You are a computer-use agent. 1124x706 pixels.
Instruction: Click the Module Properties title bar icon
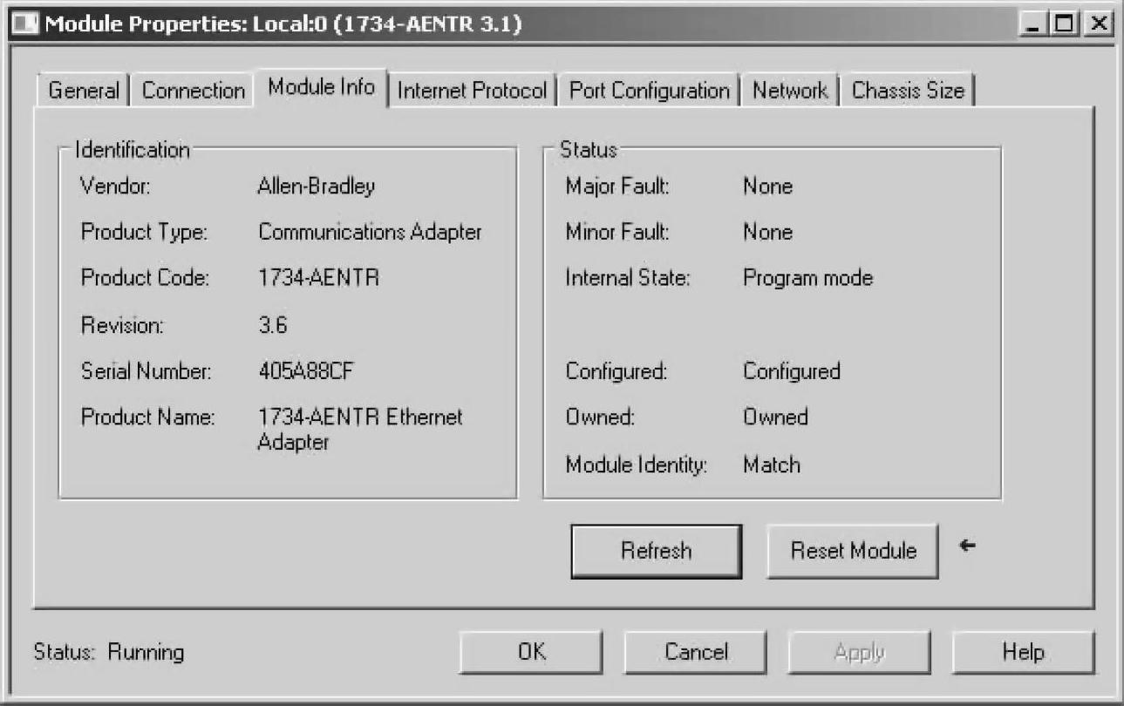click(24, 23)
